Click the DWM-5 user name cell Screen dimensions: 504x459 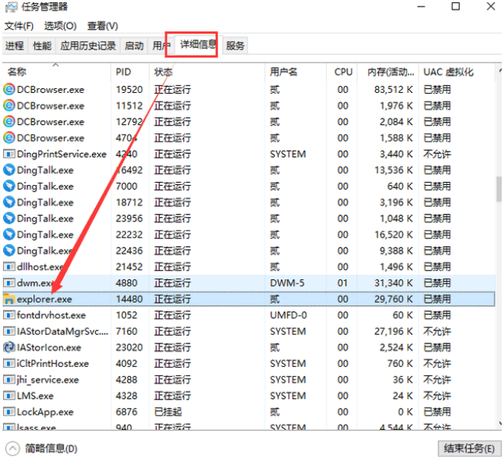[287, 283]
